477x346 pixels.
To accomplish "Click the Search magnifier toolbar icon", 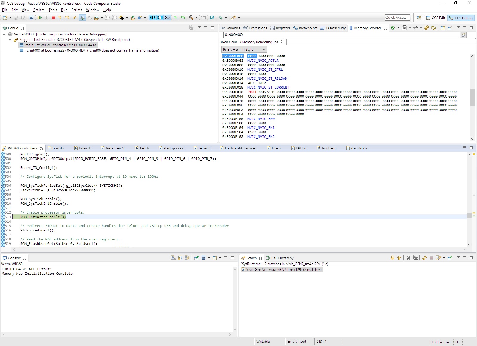I will pos(212,18).
